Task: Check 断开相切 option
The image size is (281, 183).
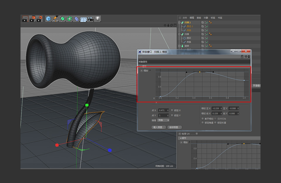Action: (203, 119)
